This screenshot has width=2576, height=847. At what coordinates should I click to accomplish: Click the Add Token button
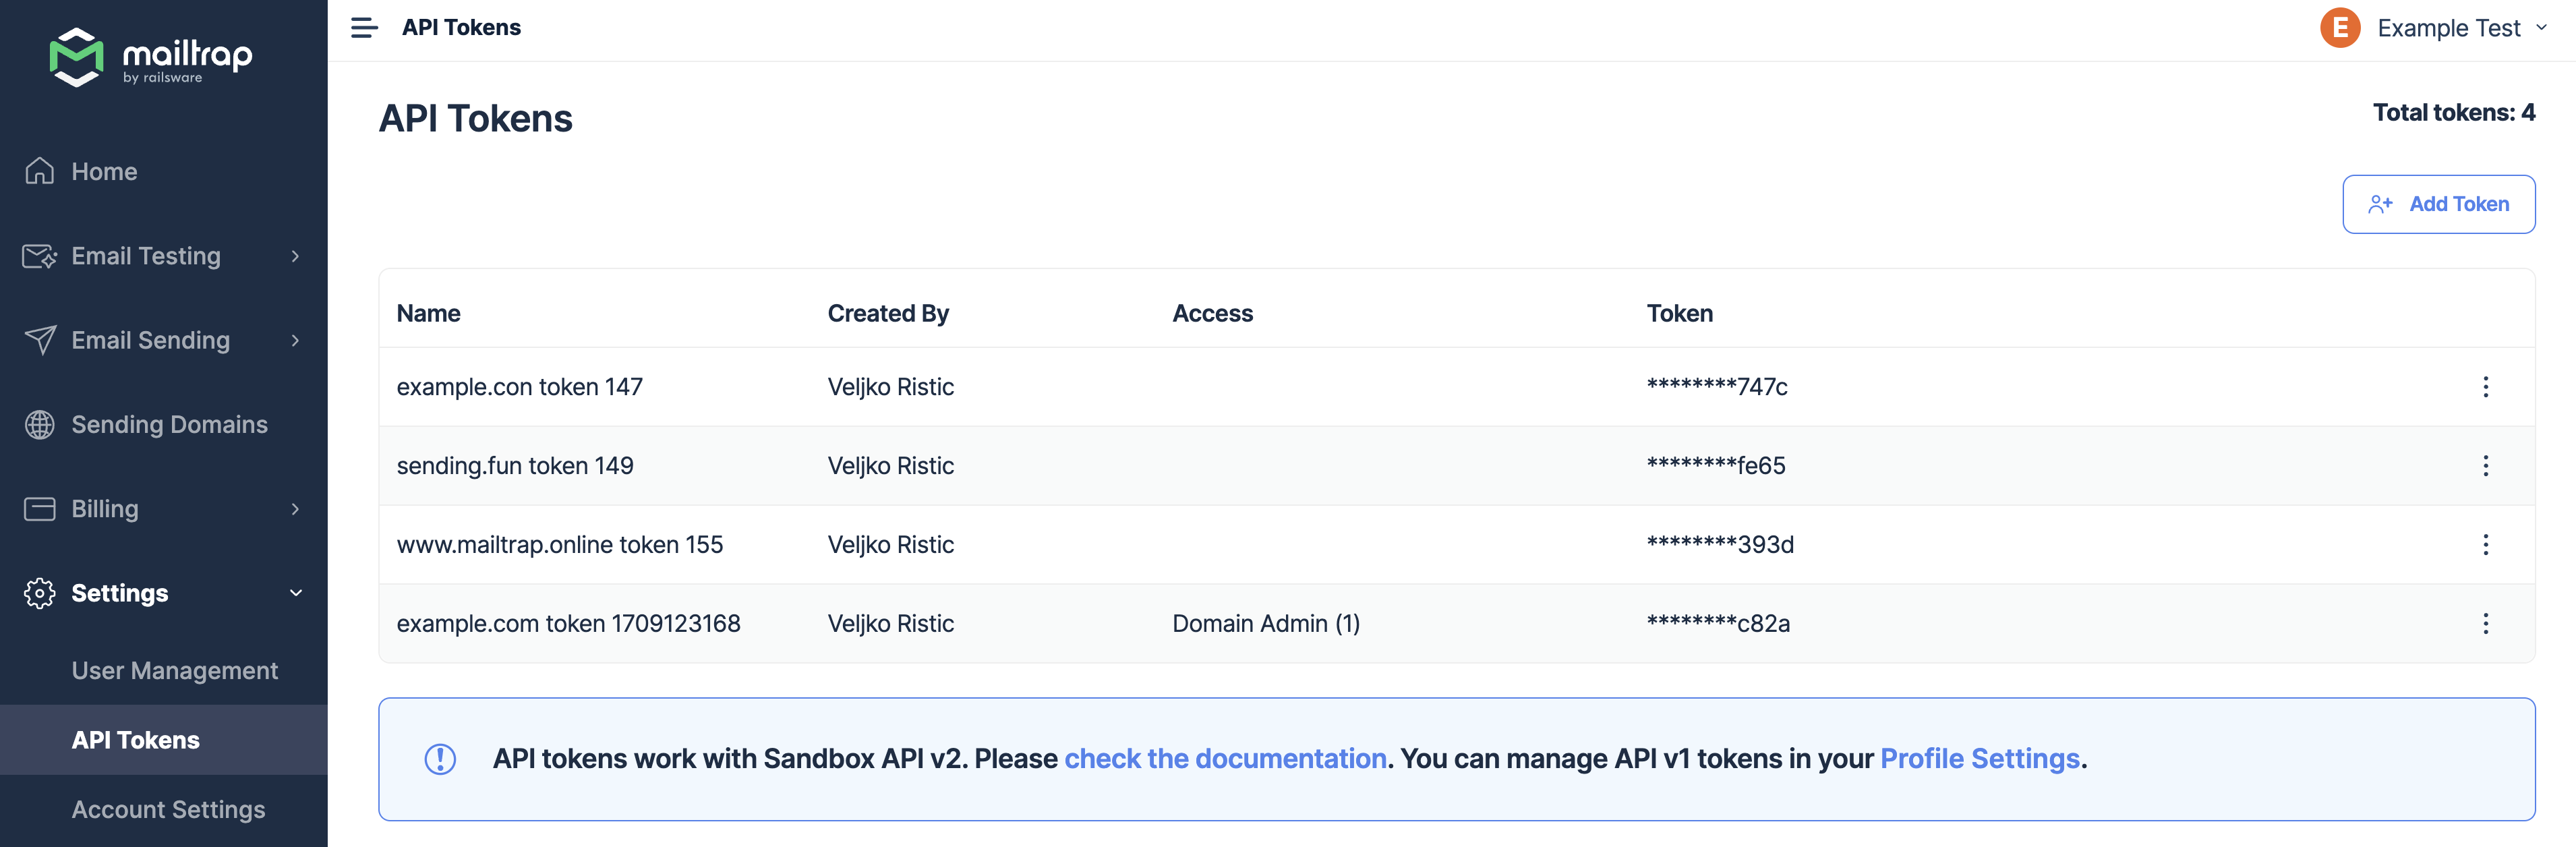click(x=2438, y=204)
